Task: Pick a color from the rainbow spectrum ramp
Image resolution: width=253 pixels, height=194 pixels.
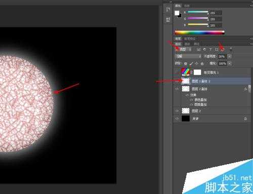Action: pyautogui.click(x=199, y=32)
